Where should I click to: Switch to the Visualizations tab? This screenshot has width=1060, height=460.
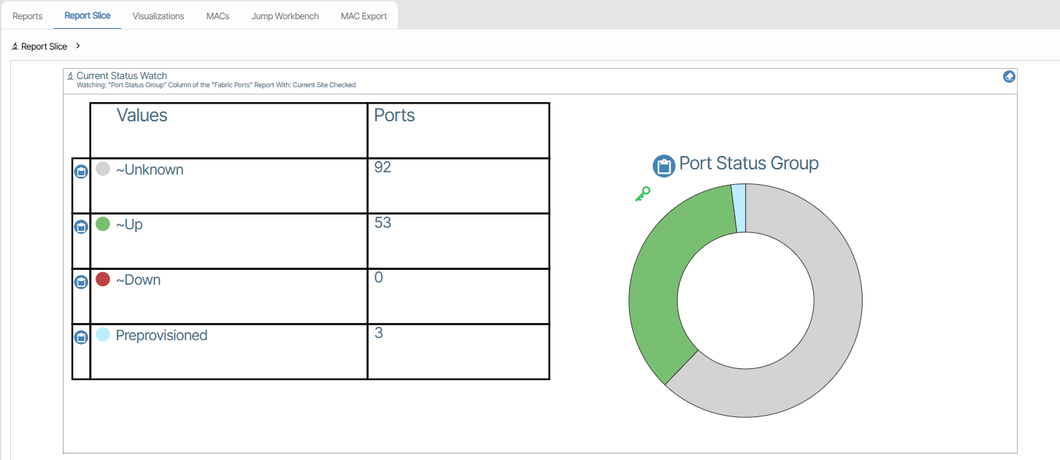[158, 16]
